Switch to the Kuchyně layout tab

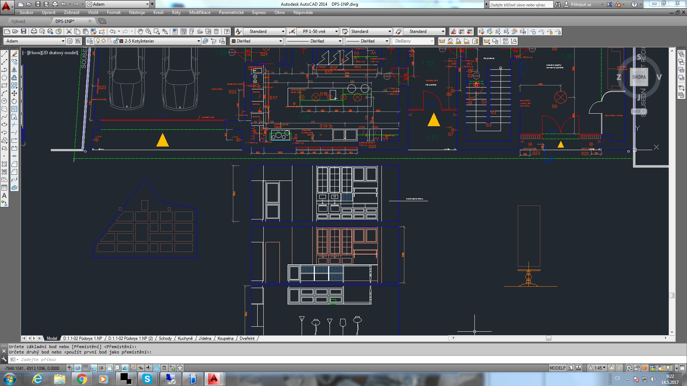pyautogui.click(x=185, y=338)
